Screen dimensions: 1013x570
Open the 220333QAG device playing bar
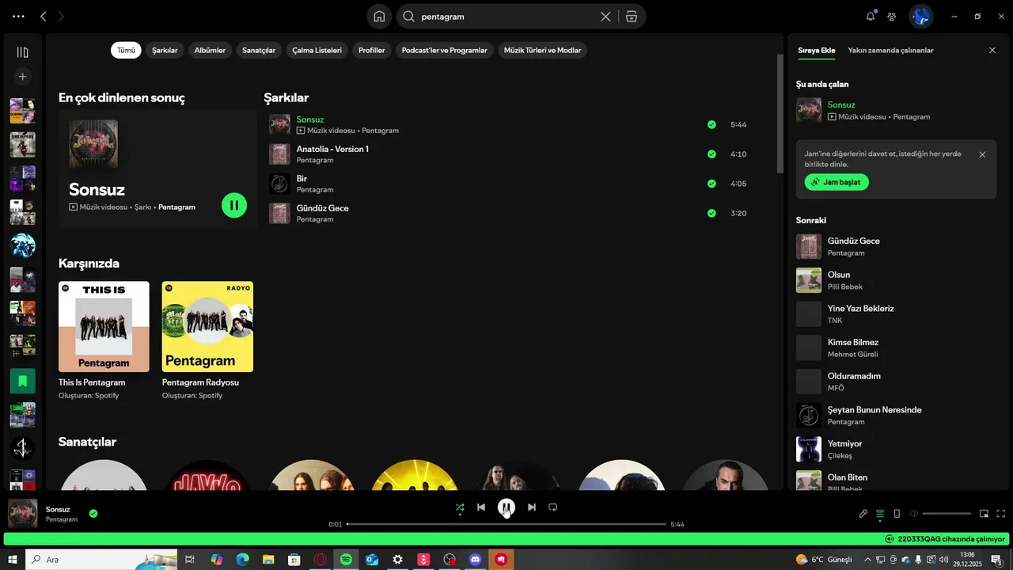coord(506,539)
